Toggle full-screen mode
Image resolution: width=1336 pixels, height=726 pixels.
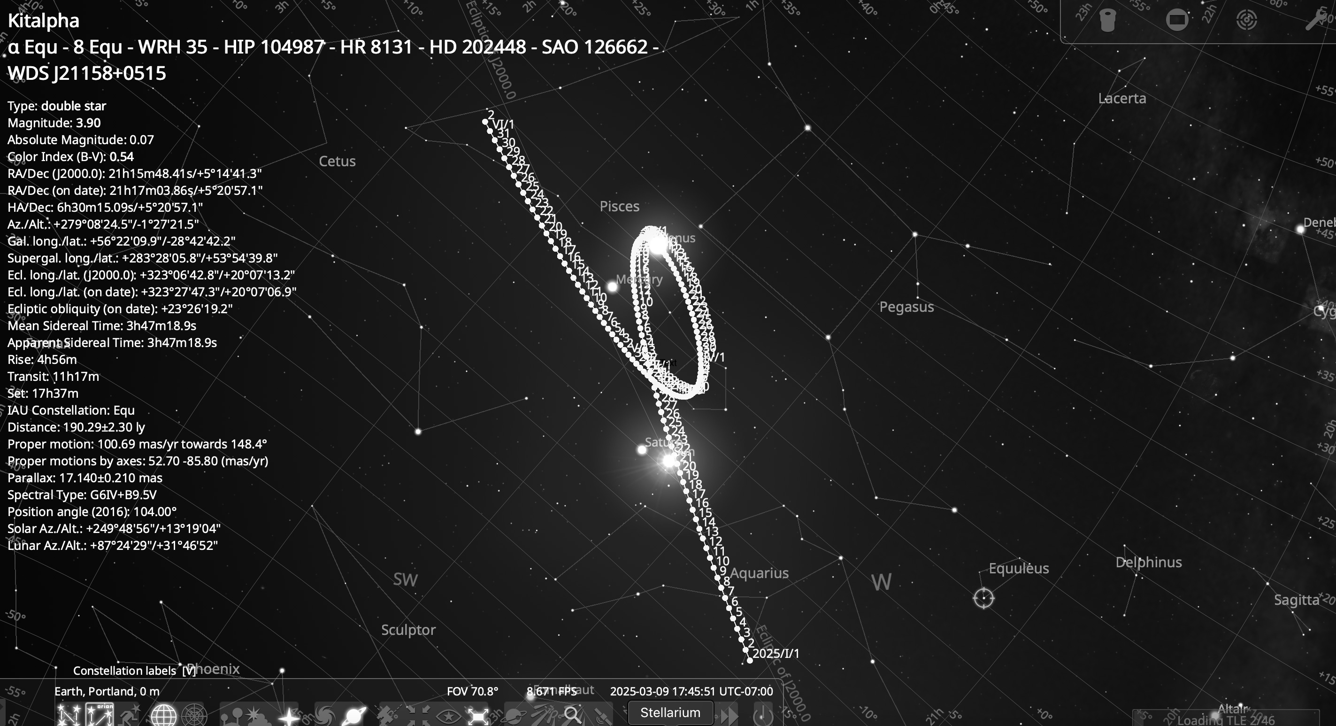(478, 716)
